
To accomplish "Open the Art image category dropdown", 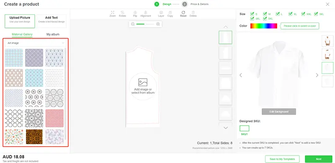I will [36, 43].
